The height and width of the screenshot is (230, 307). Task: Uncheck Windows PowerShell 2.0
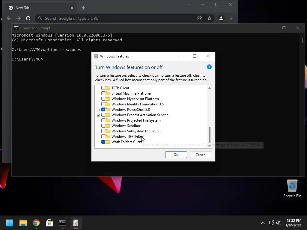[103, 110]
